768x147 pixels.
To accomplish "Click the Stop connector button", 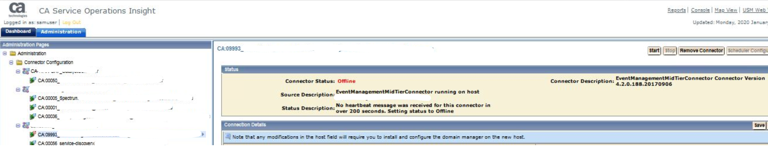I will [670, 51].
